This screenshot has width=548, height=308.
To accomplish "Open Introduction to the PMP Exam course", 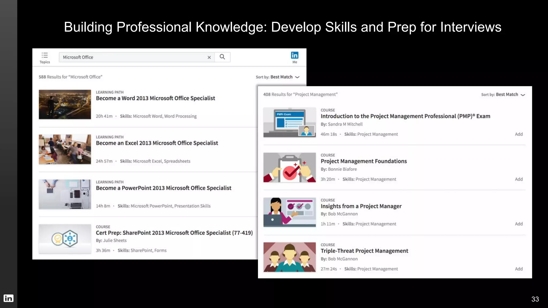I will coord(405,116).
